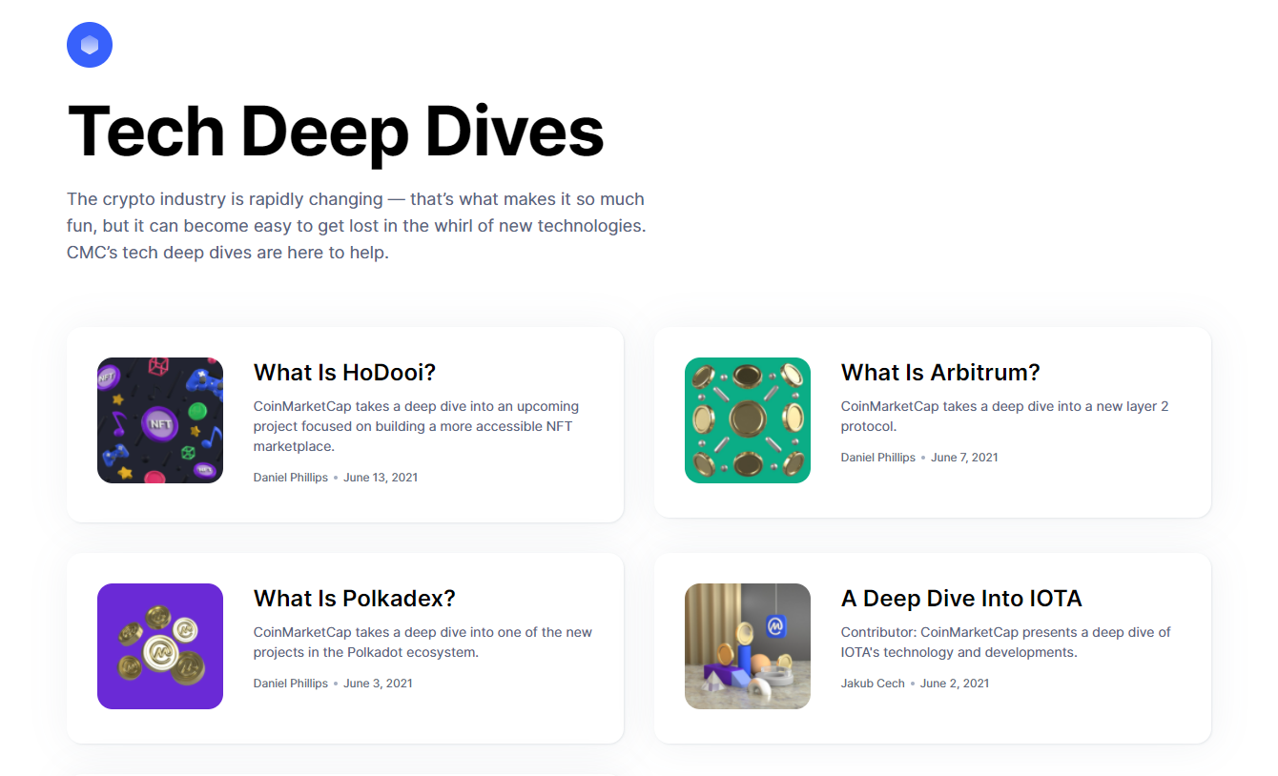Click the Polkadex Polkadot ecosystem description
The image size is (1278, 776).
423,643
